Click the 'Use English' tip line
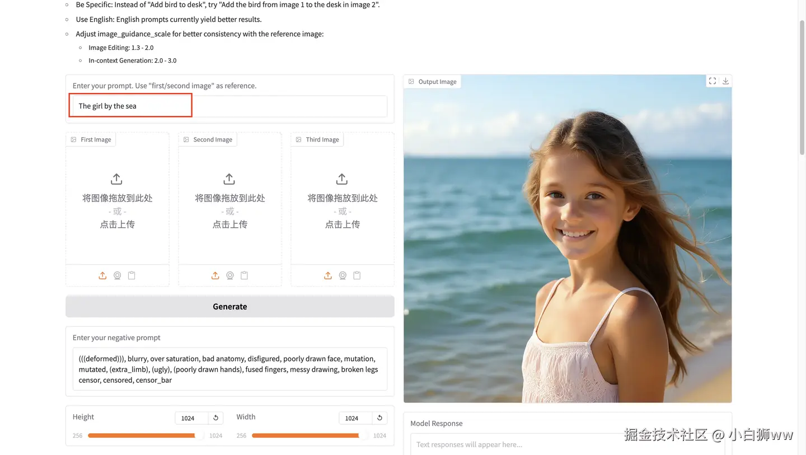Screen dimensions: 806x455 click(168, 19)
